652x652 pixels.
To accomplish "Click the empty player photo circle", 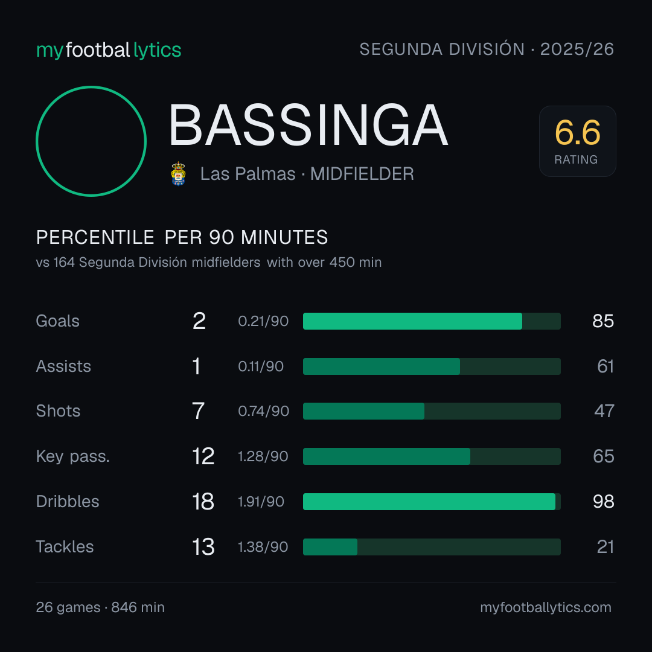I will [91, 141].
